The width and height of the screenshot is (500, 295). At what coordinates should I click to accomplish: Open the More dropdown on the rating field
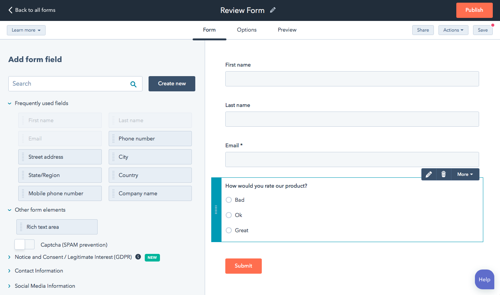tap(465, 174)
